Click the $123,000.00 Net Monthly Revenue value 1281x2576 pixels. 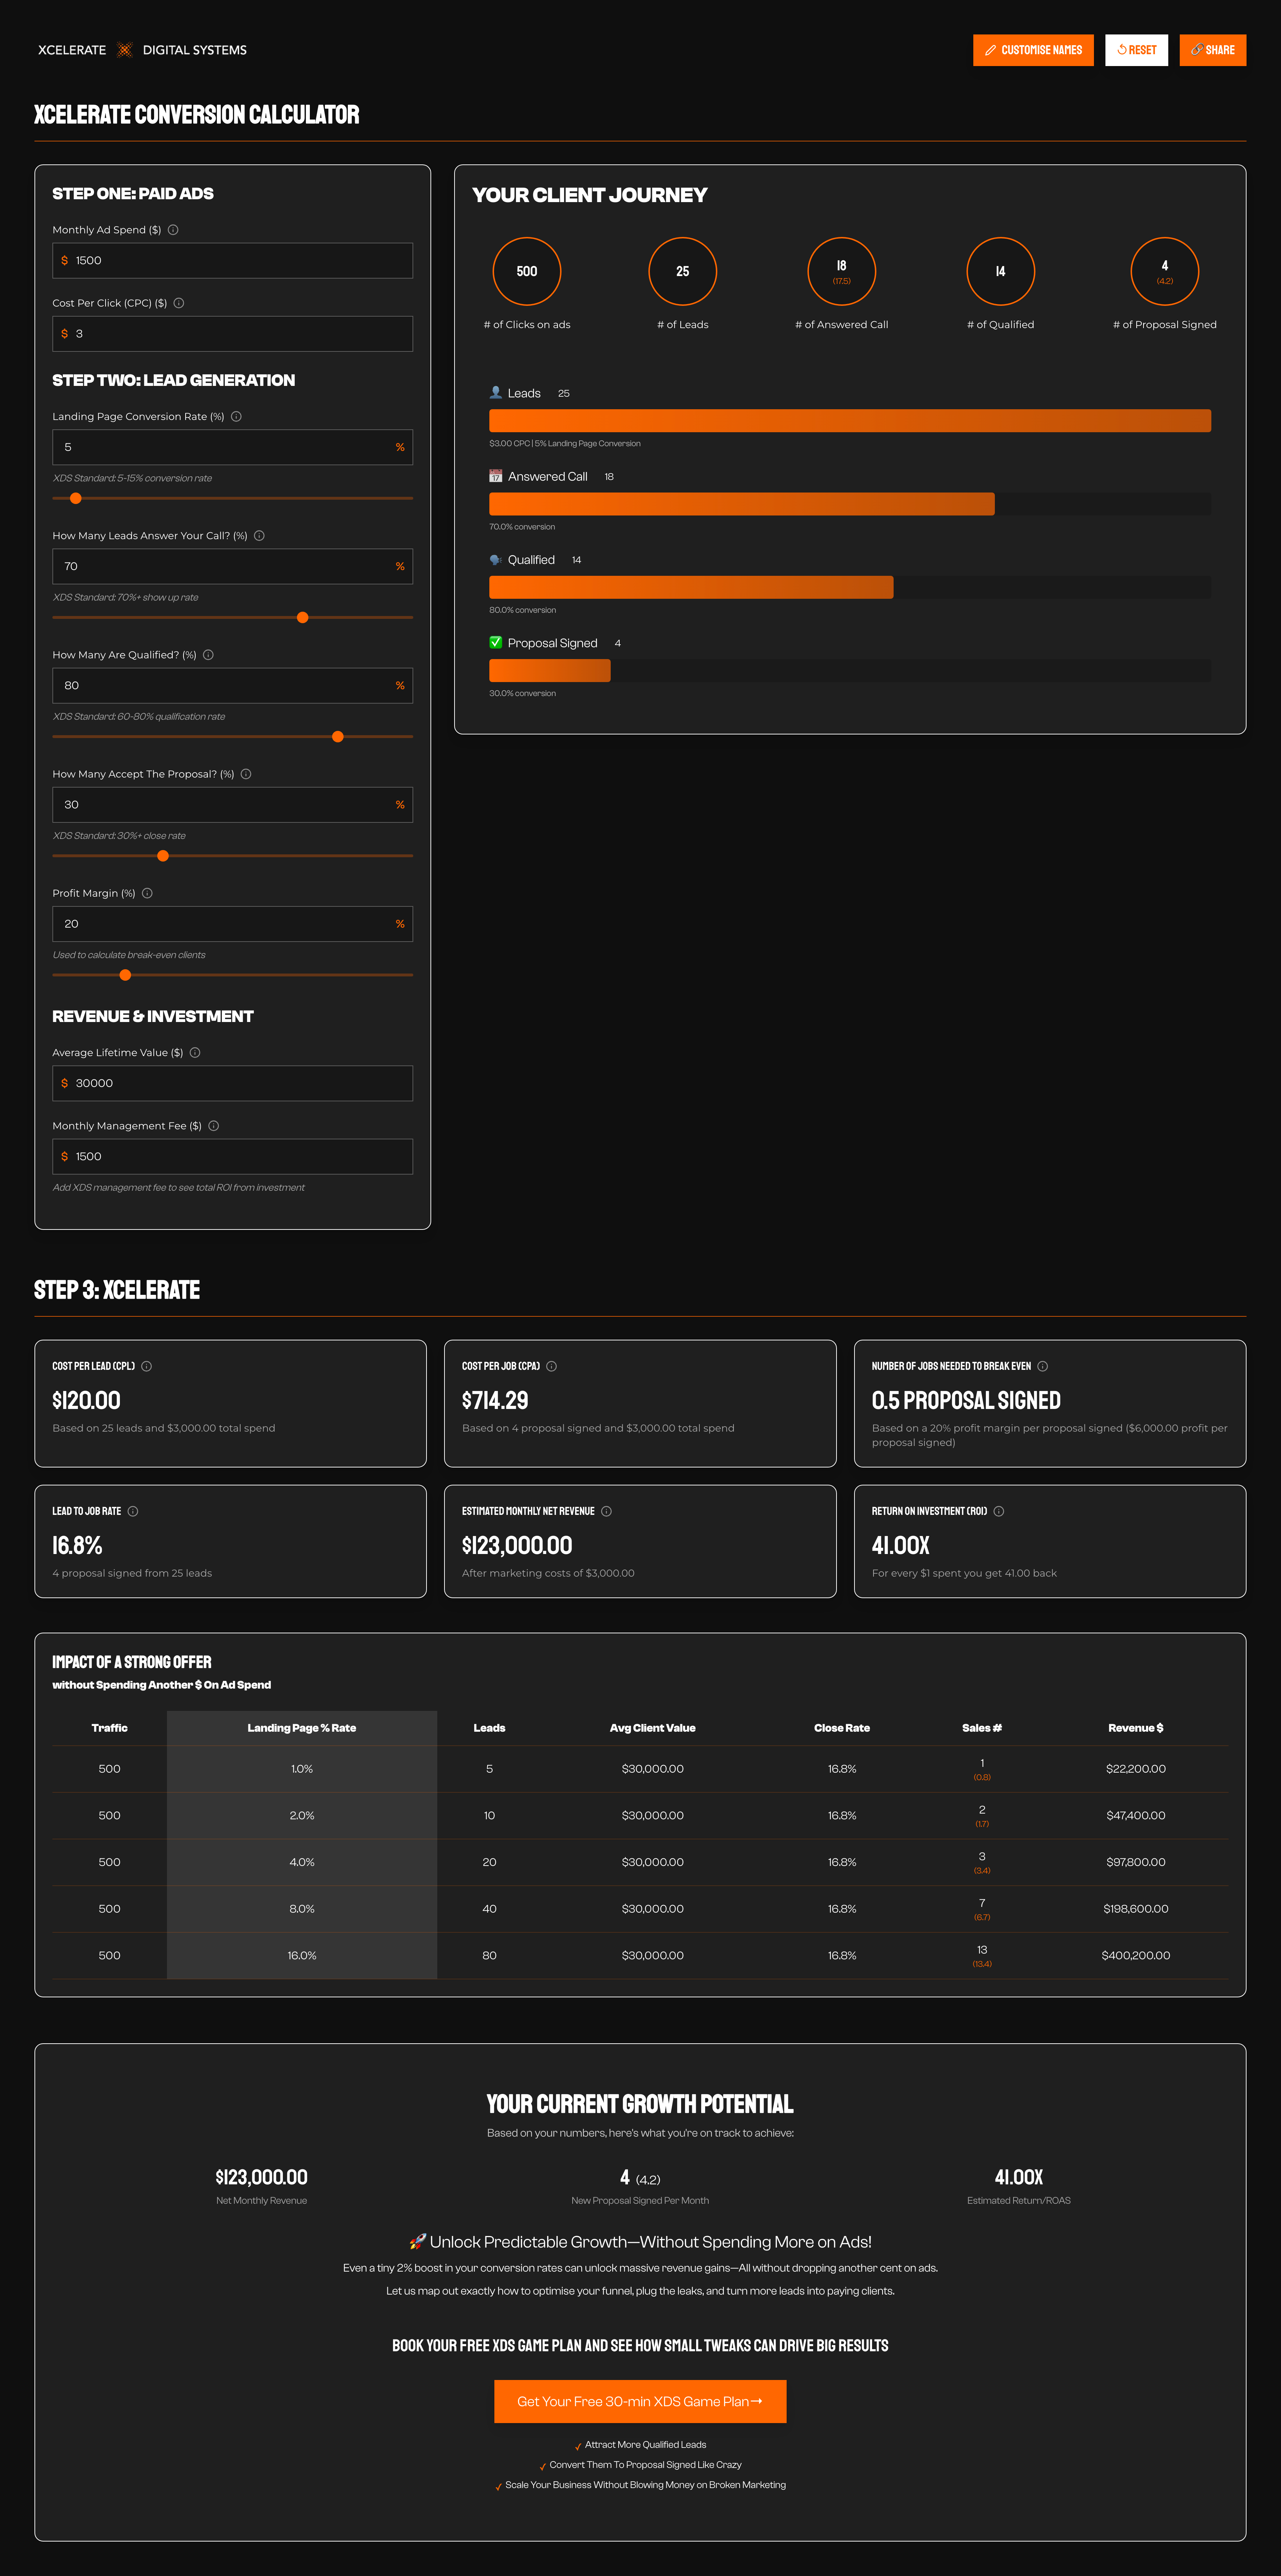tap(262, 2177)
